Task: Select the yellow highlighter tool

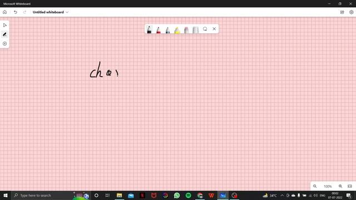Action: [177, 29]
